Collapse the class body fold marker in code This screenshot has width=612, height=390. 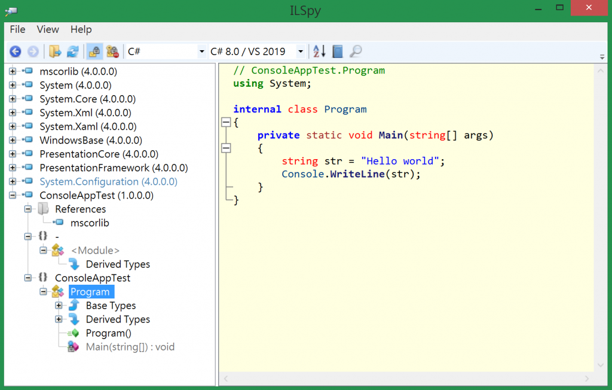226,122
